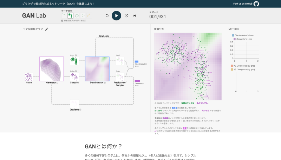
Task: Click the layered distributions scatter plot
Action: pyautogui.click(x=188, y=66)
